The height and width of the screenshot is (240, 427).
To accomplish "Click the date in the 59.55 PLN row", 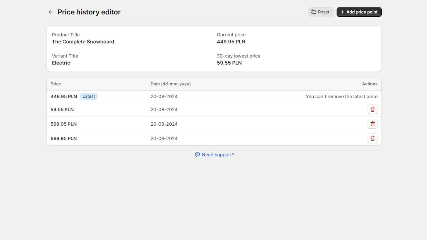I will click(x=164, y=110).
